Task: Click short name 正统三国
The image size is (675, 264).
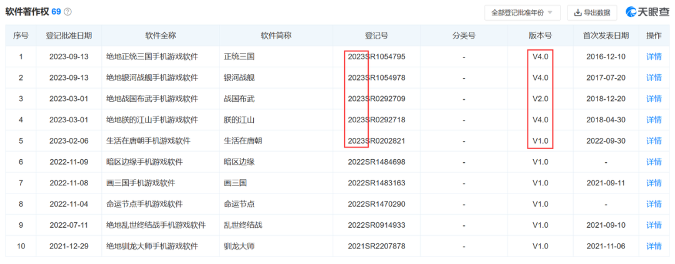Action: click(239, 57)
